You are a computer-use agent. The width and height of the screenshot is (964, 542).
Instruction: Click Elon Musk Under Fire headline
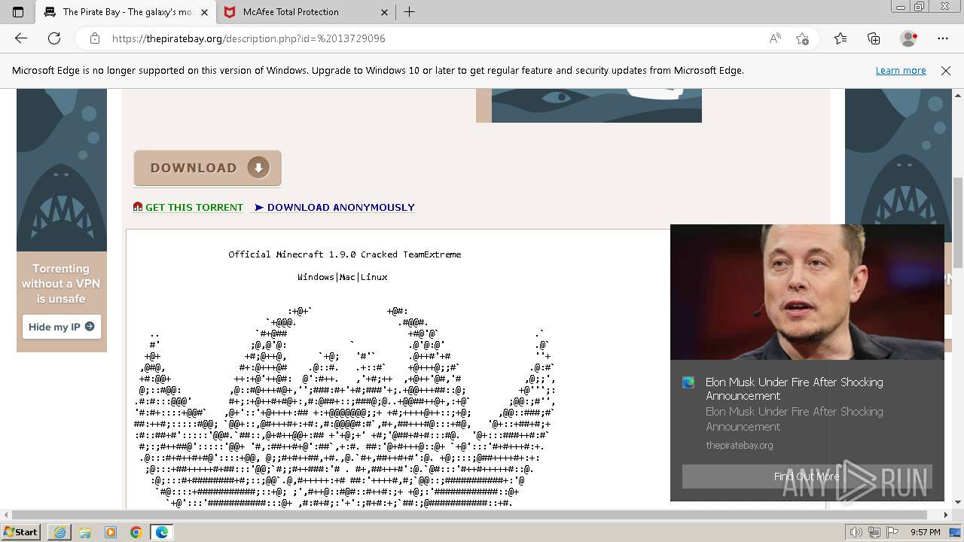[x=794, y=389]
